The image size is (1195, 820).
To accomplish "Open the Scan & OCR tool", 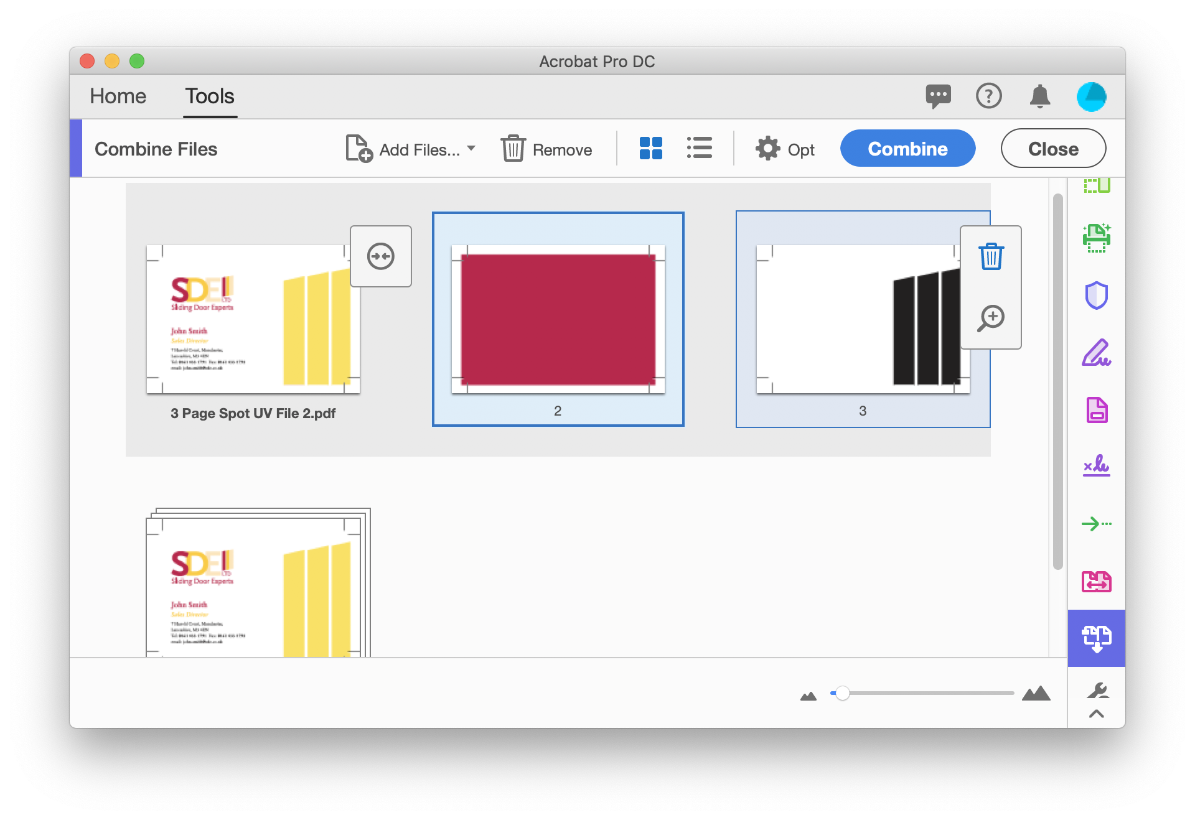I will [1097, 236].
